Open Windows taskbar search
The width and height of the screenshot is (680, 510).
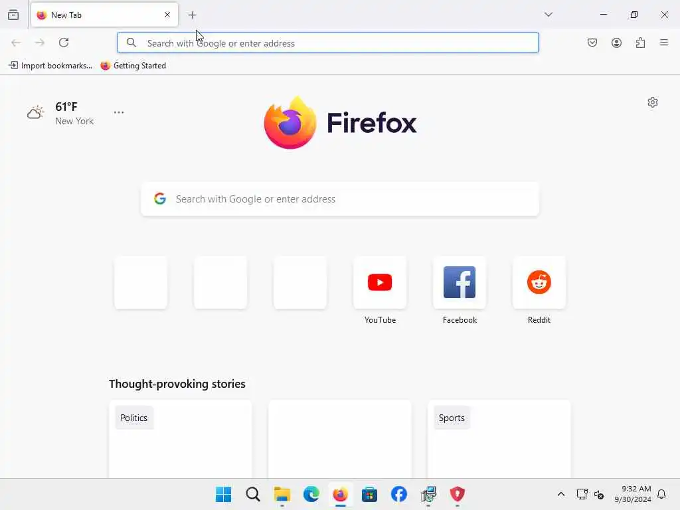tap(253, 494)
